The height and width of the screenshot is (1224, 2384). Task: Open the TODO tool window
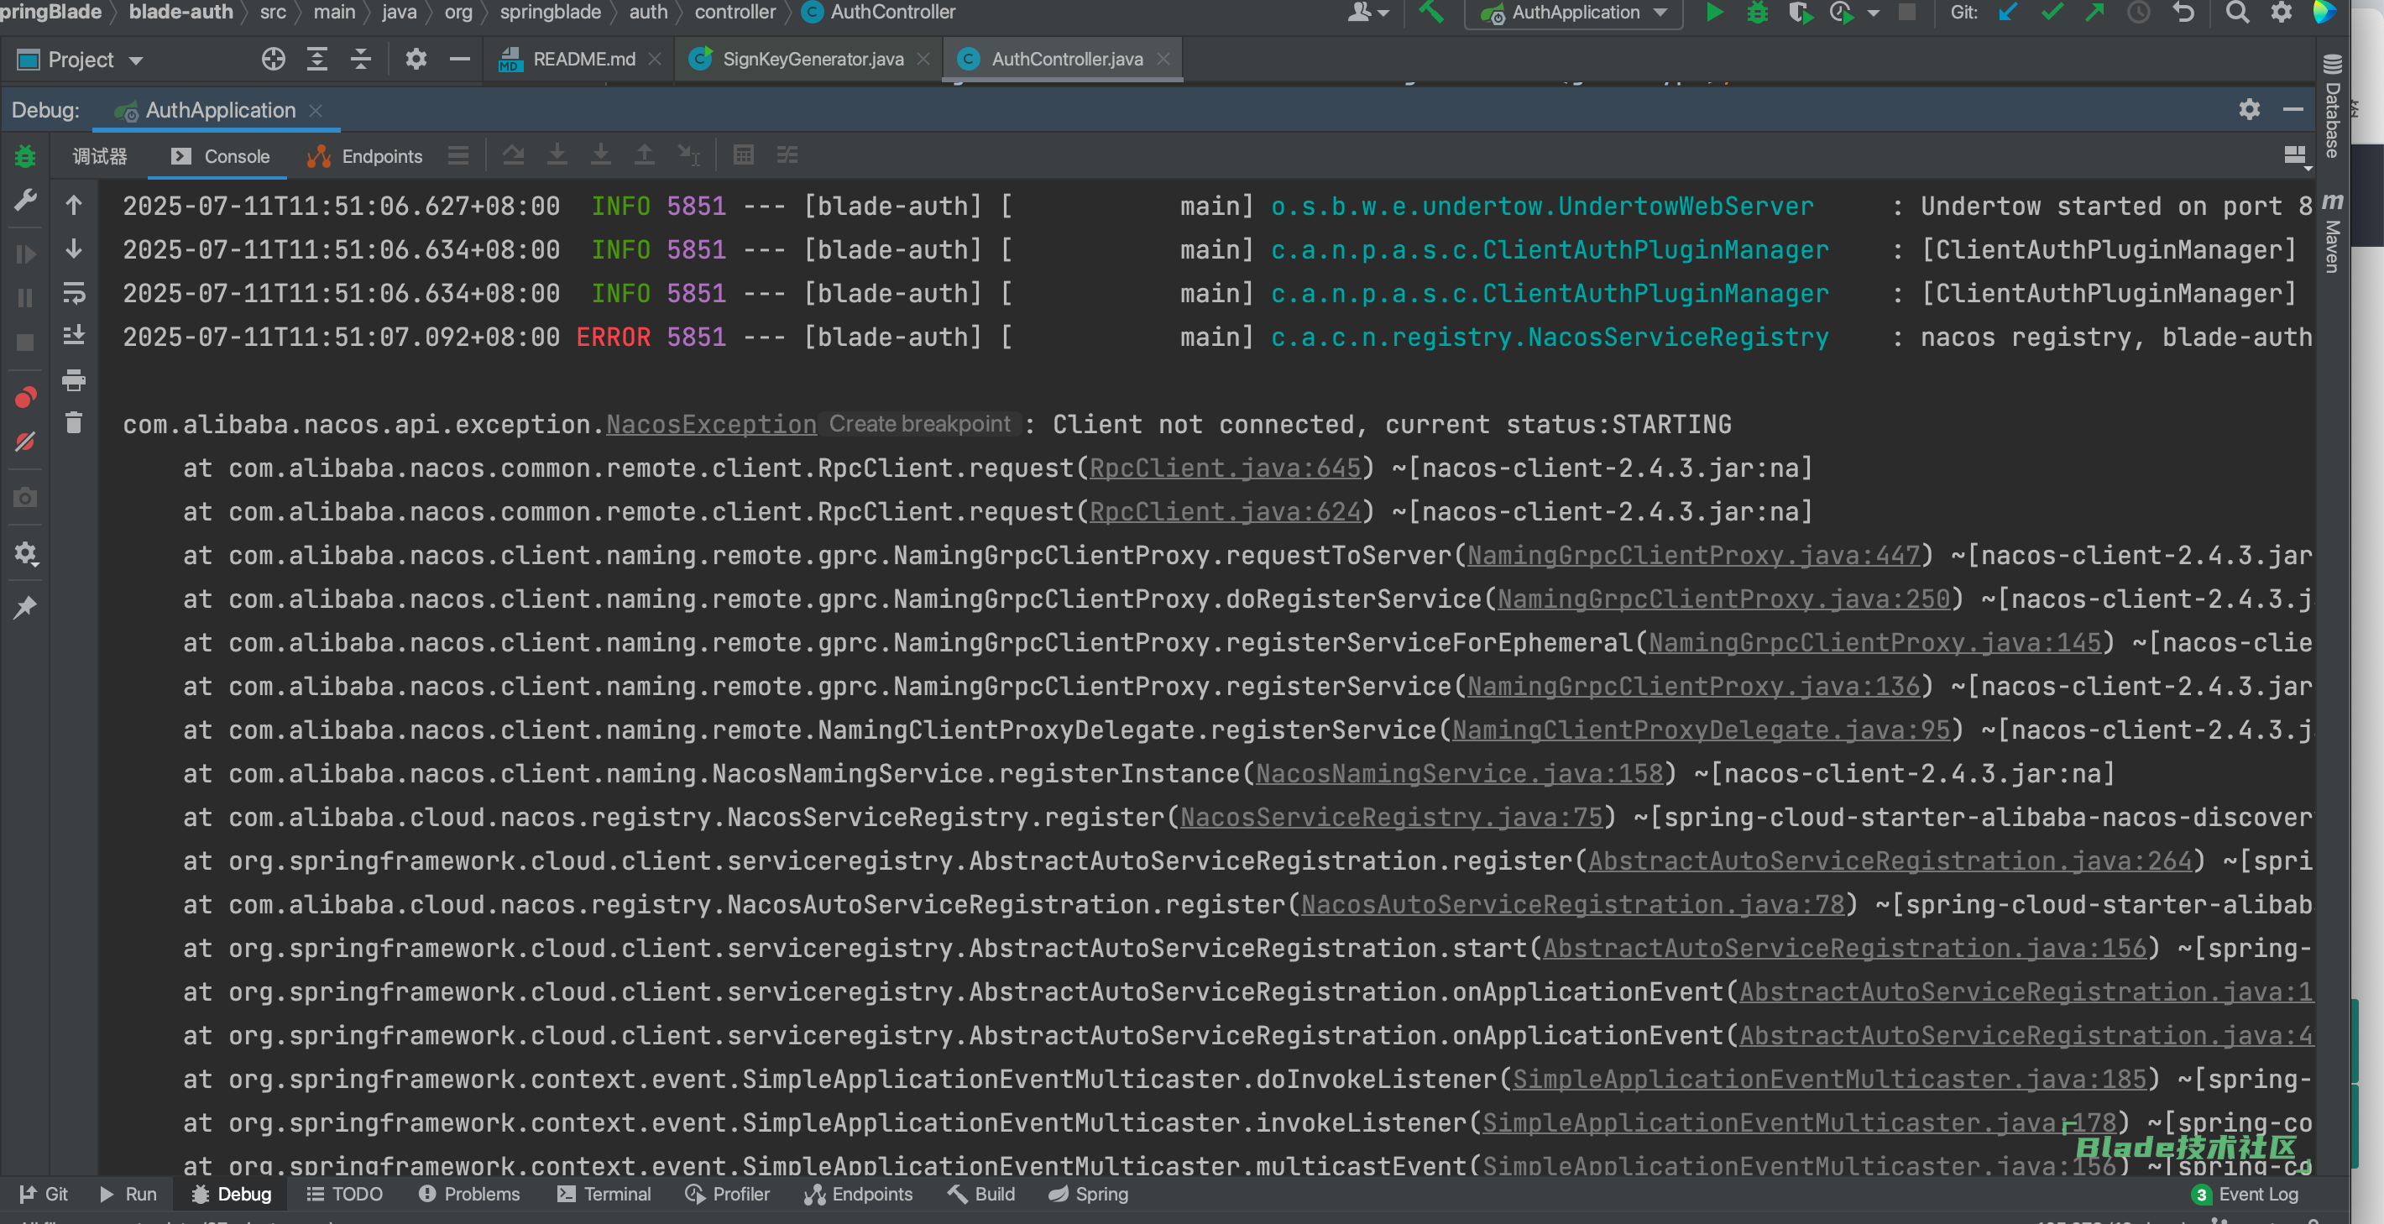pyautogui.click(x=344, y=1195)
